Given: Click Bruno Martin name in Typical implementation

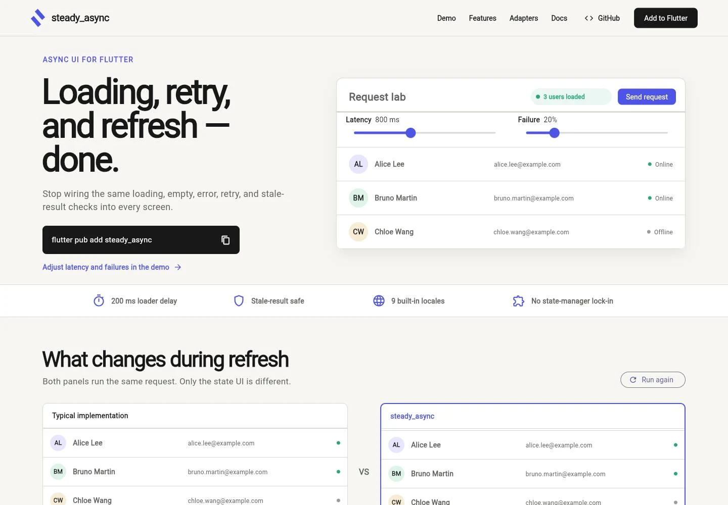Looking at the screenshot, I should 94,472.
